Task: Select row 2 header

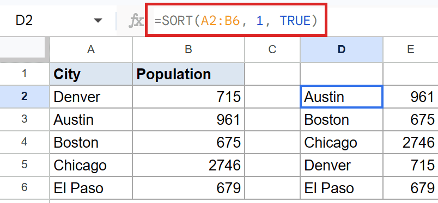Action: (25, 97)
